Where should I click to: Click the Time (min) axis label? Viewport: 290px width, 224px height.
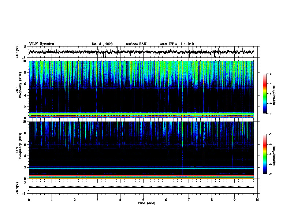pos(146,203)
